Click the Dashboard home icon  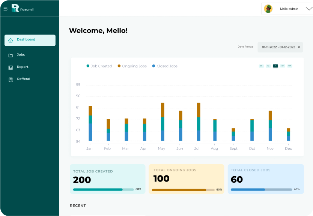click(11, 40)
